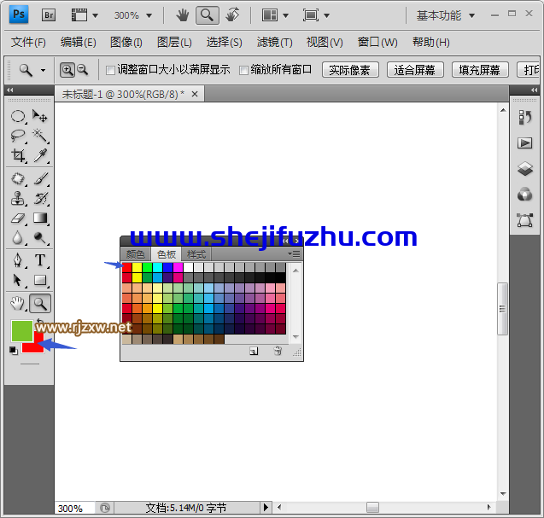Select the Brush tool
544x518 pixels.
[x=40, y=179]
